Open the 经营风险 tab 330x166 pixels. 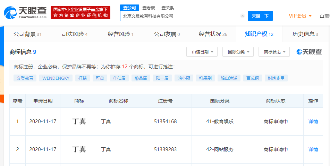click(121, 34)
